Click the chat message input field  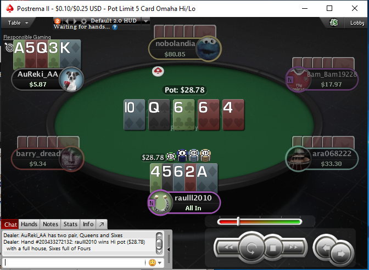point(75,262)
